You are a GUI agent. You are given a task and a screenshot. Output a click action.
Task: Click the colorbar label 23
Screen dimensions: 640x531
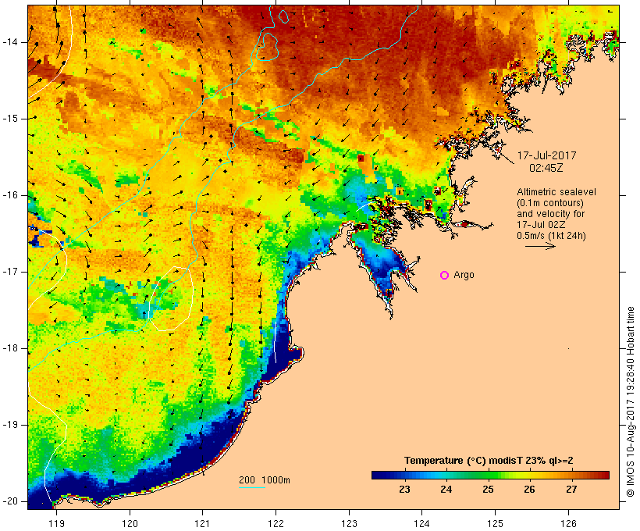pyautogui.click(x=404, y=490)
